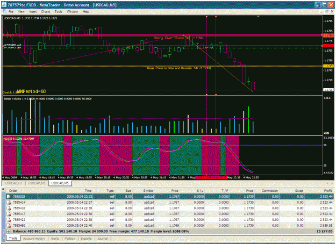Switch to the USDCAD,H1 chart tab
This screenshot has height=244, width=336.
(13, 183)
